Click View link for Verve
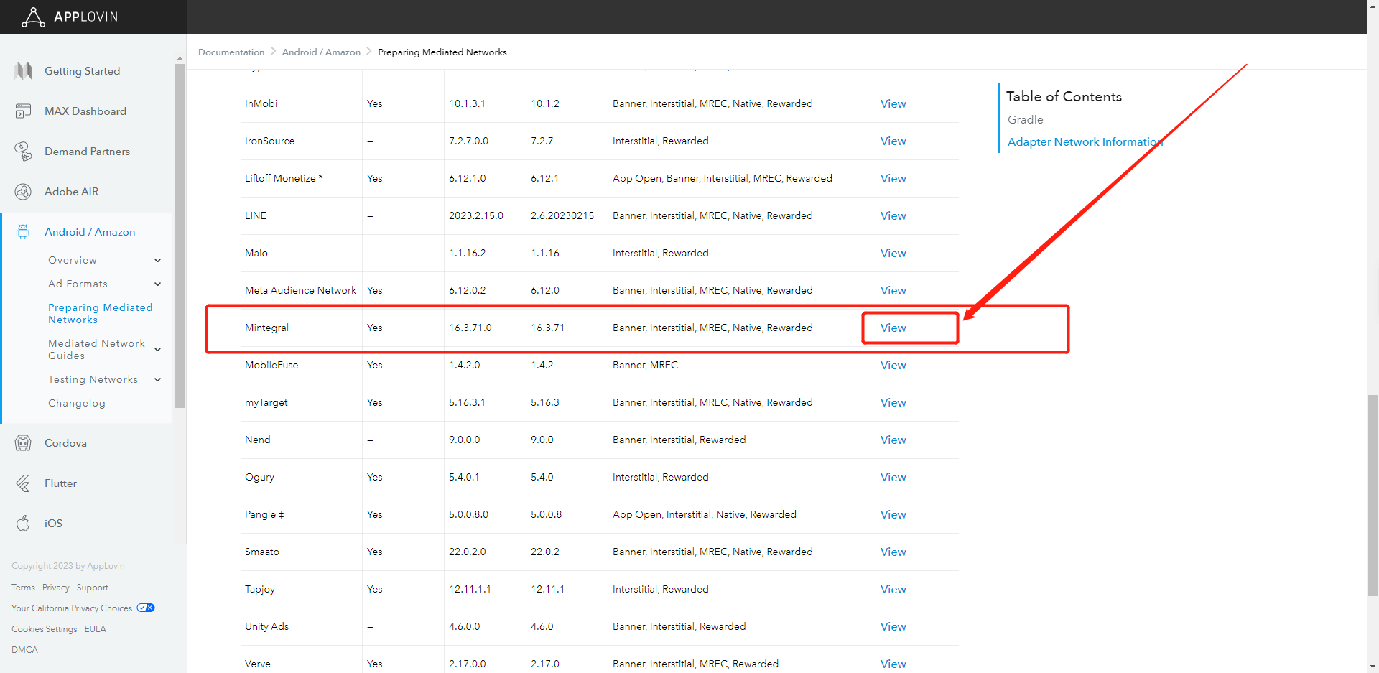 (893, 664)
